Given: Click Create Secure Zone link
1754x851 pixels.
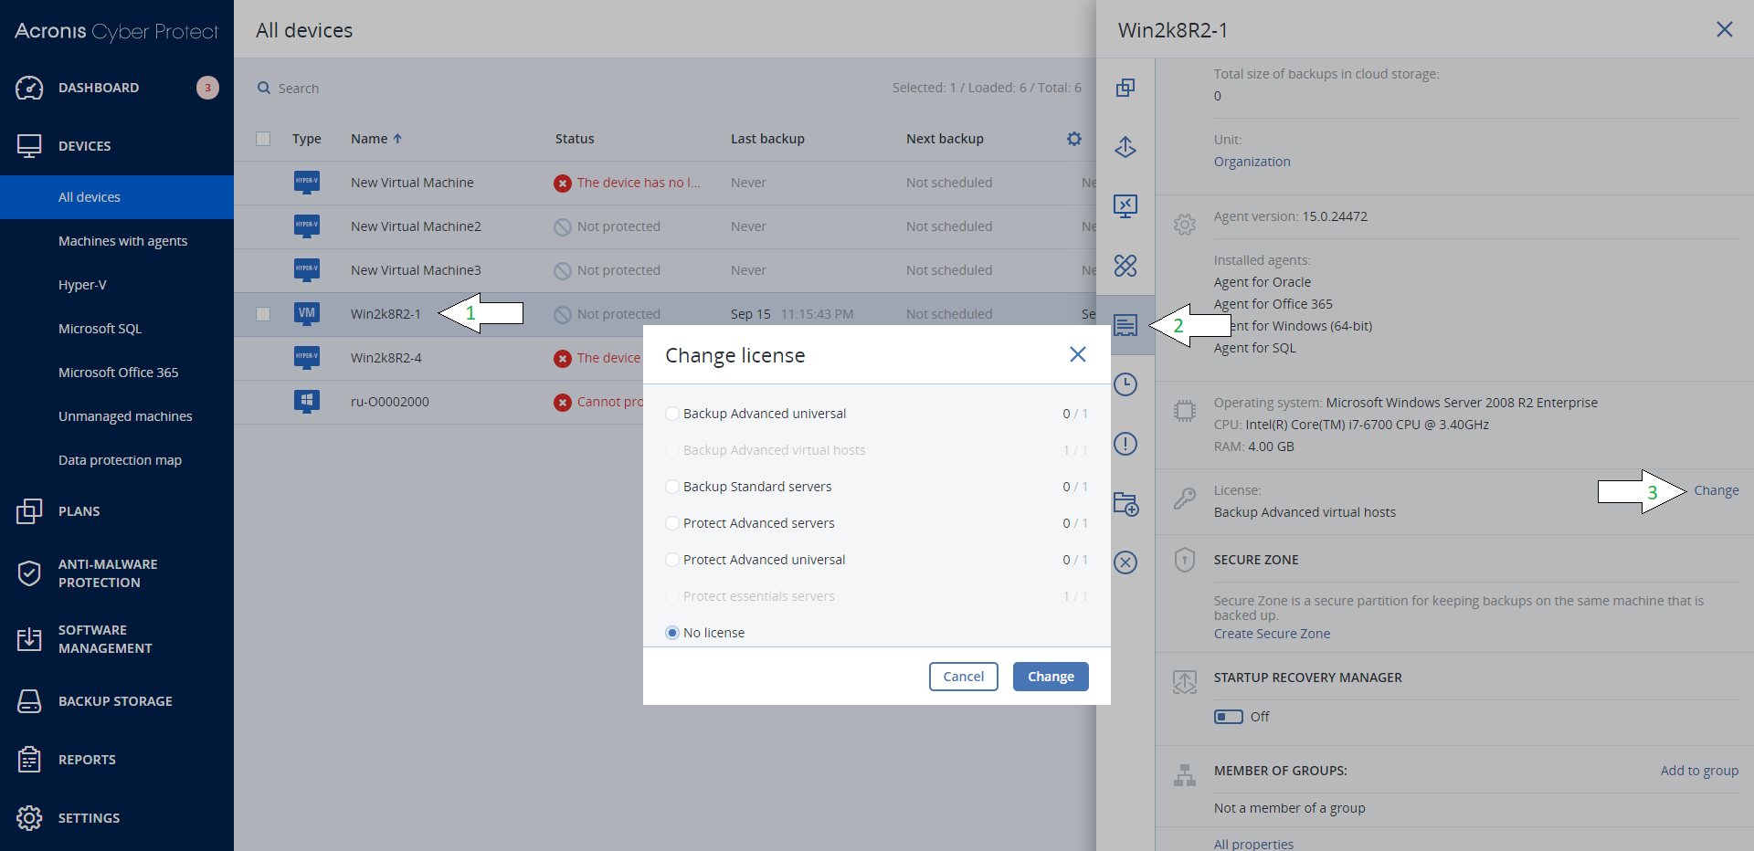Looking at the screenshot, I should tap(1272, 634).
